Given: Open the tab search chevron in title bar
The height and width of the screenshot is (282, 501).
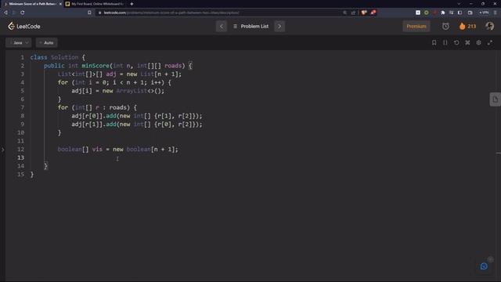Looking at the screenshot, I should 459,4.
